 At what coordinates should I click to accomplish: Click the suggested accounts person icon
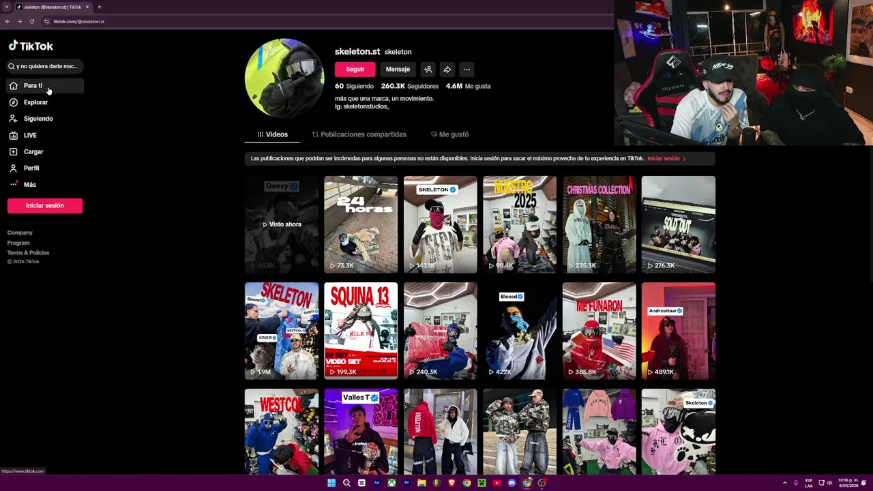pyautogui.click(x=428, y=69)
